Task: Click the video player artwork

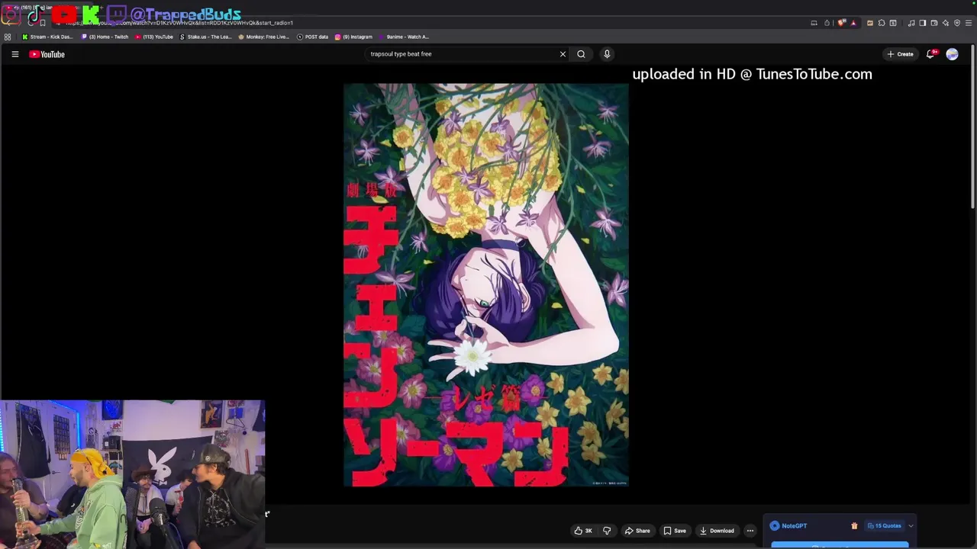Action: (486, 284)
